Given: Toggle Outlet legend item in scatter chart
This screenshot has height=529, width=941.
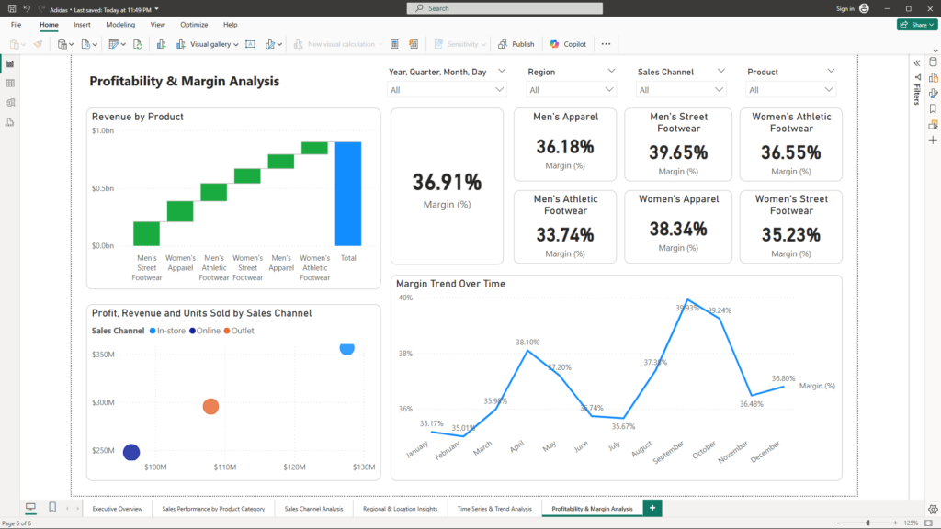Looking at the screenshot, I should [242, 331].
